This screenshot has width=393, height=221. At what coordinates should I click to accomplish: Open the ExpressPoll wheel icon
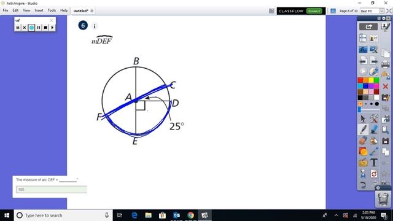click(374, 71)
